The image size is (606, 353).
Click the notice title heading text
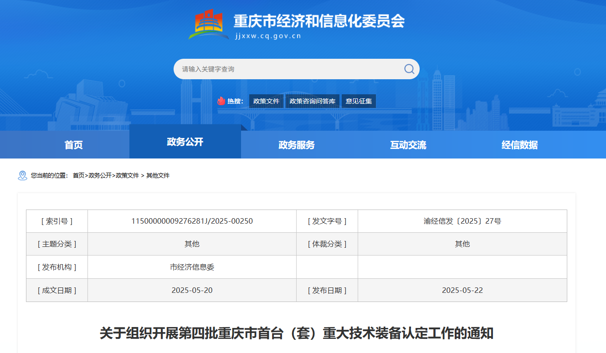click(297, 333)
